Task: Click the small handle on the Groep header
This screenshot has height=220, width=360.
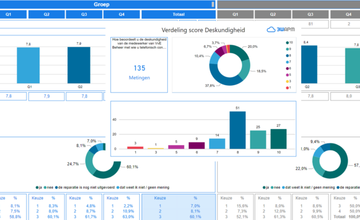Action: point(213,5)
